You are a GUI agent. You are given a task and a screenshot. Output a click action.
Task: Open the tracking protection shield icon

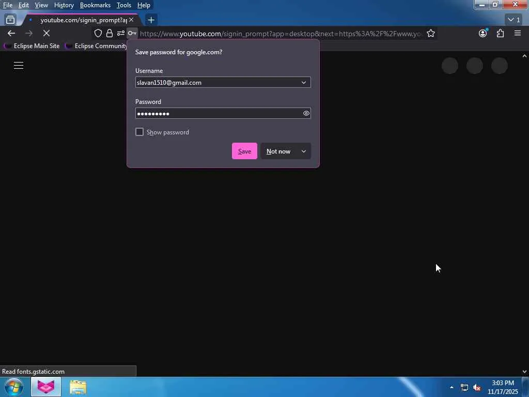[98, 33]
